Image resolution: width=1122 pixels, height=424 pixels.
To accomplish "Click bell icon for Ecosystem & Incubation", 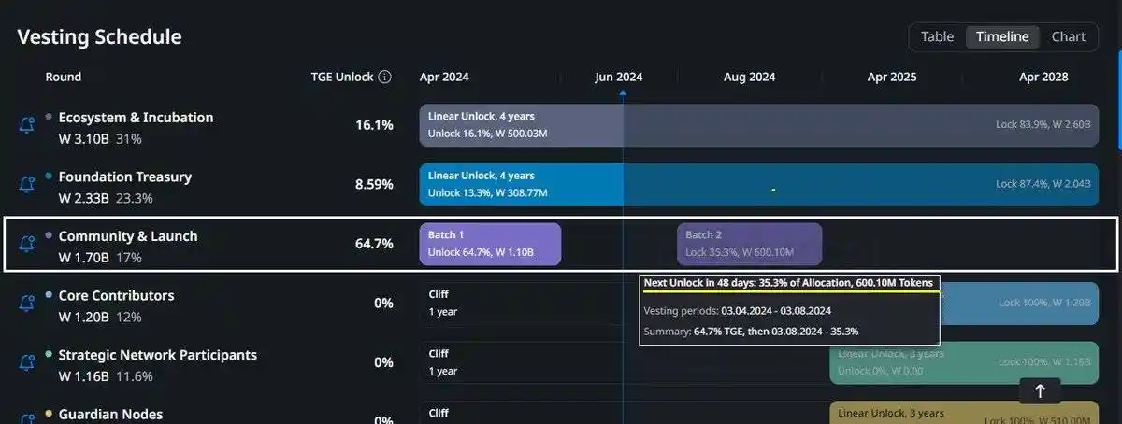I will (27, 126).
